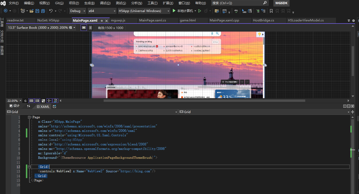The image size is (359, 194).
Task: Swap design and XAML panes icon
Action: click(x=28, y=106)
